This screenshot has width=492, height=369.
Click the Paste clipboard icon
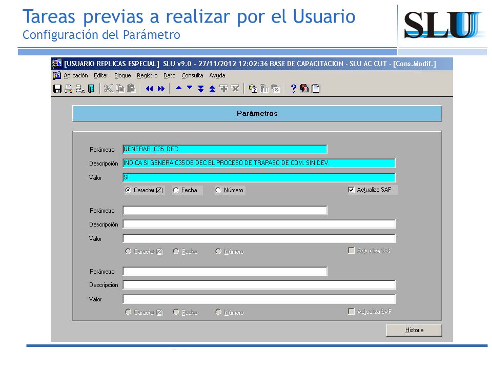[131, 89]
